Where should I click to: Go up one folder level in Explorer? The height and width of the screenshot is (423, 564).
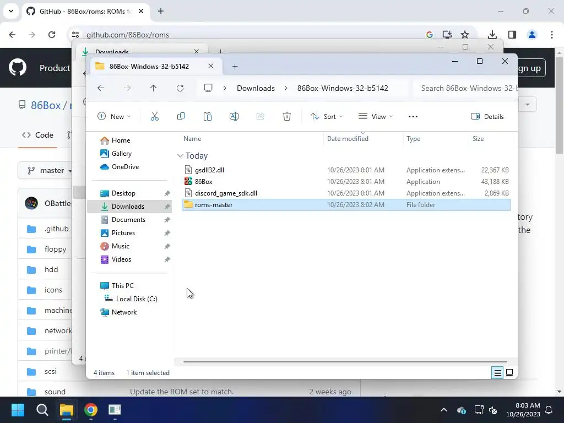[153, 88]
